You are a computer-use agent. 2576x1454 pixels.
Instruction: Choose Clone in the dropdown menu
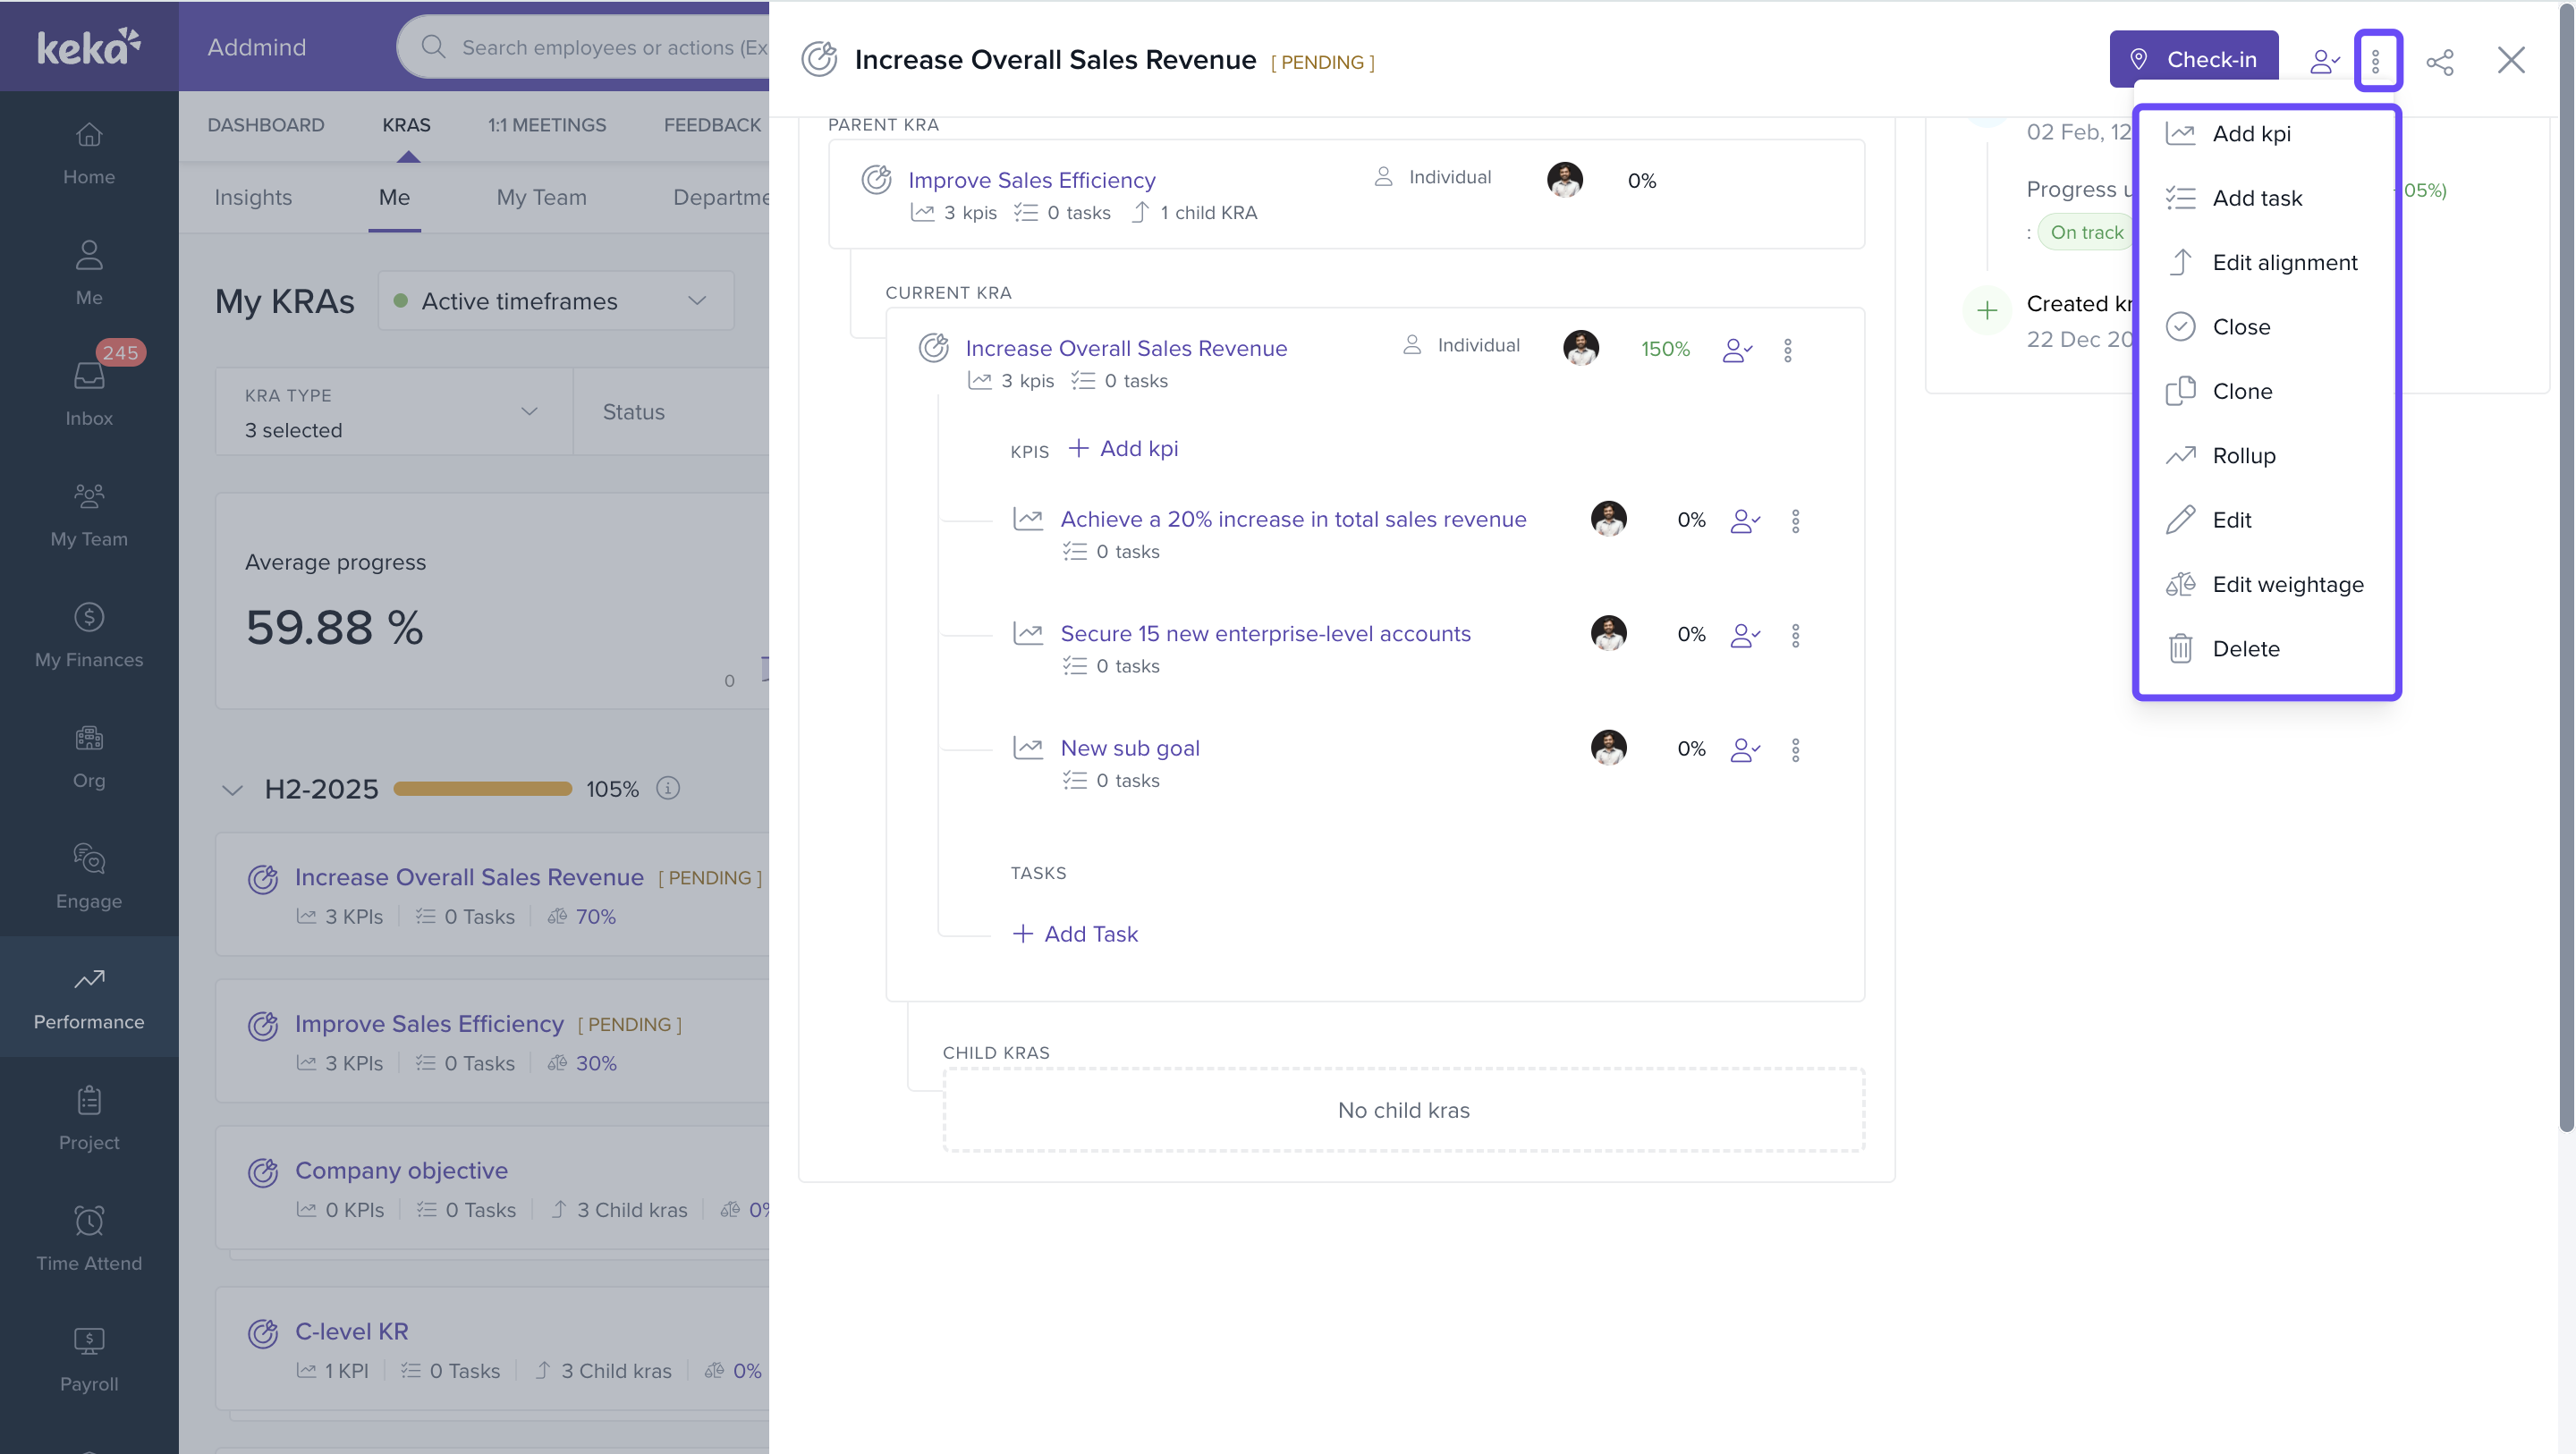(2241, 391)
